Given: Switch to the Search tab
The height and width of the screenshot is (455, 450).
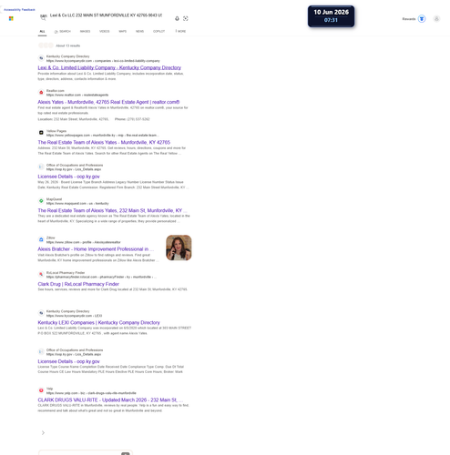Looking at the screenshot, I should tap(63, 31).
